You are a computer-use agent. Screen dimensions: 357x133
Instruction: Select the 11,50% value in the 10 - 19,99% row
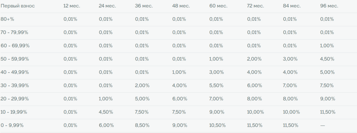[328, 112]
